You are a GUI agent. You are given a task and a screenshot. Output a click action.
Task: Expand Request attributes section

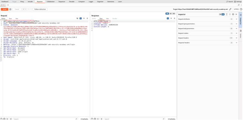click(208, 19)
